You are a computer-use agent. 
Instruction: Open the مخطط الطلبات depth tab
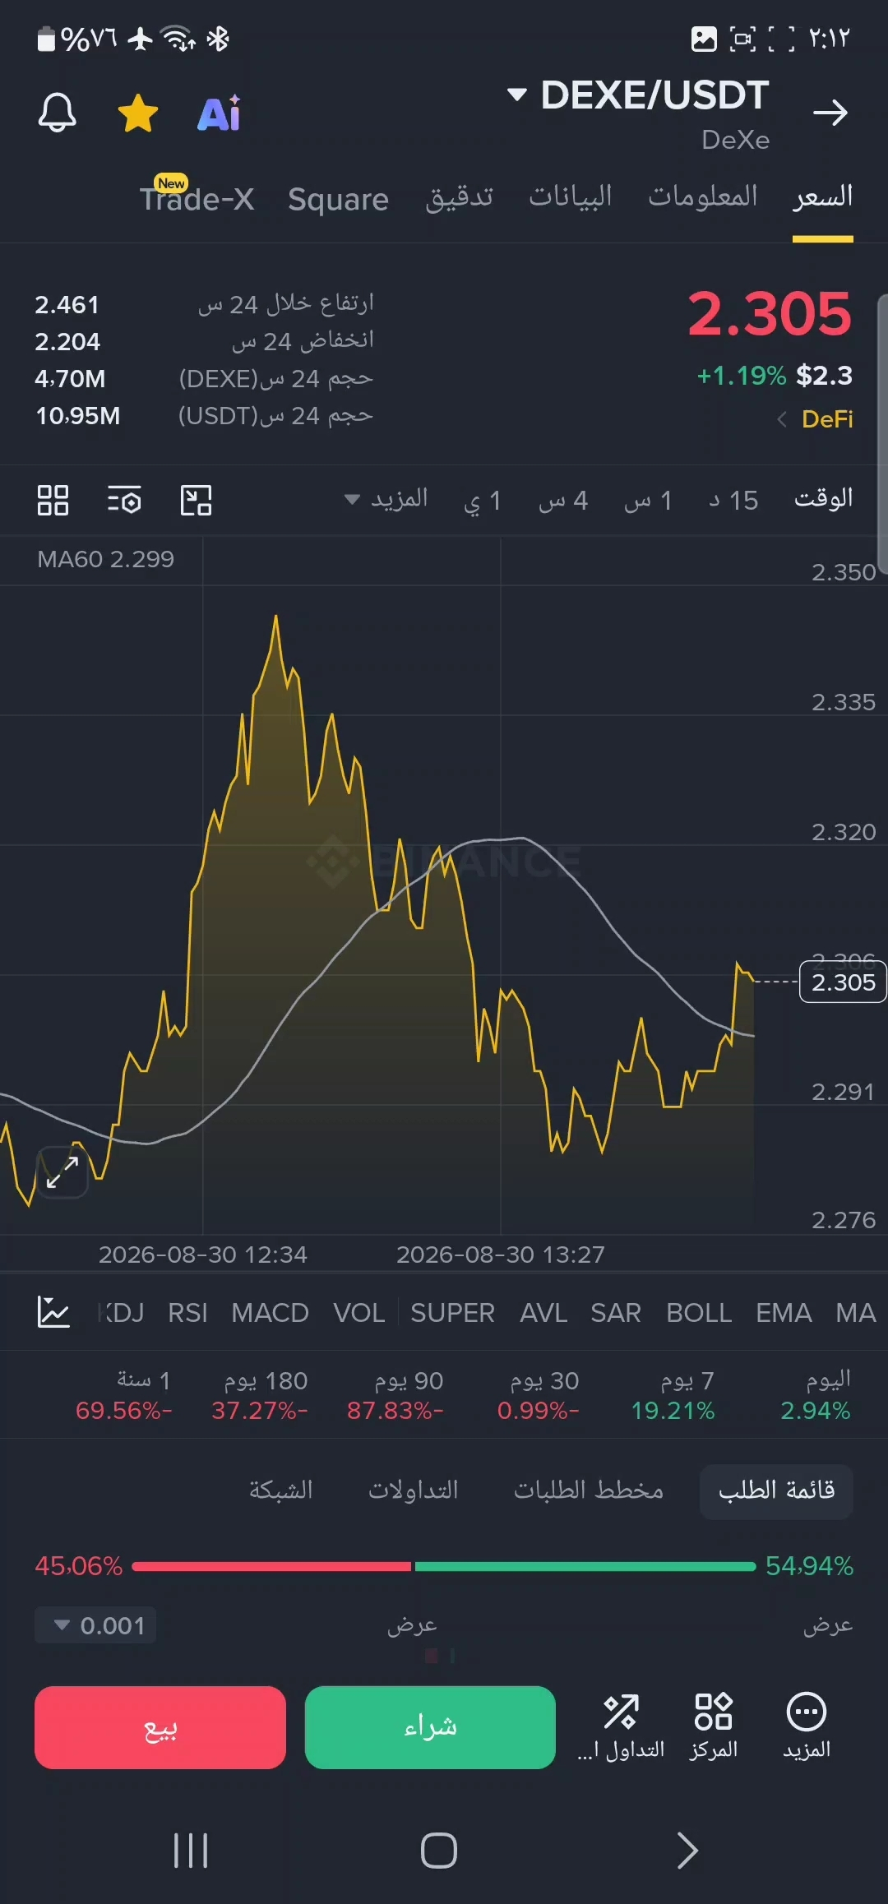tap(589, 1490)
